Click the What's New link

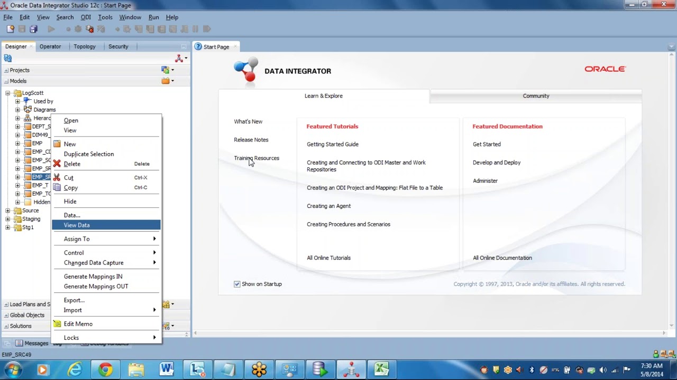(x=248, y=121)
